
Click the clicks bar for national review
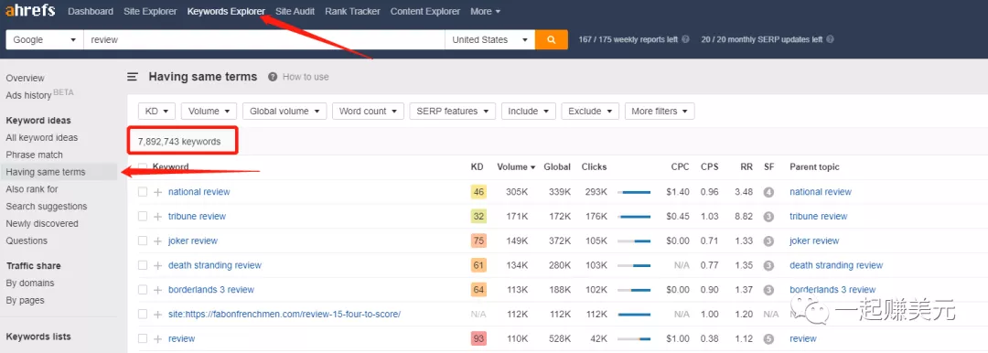(634, 192)
